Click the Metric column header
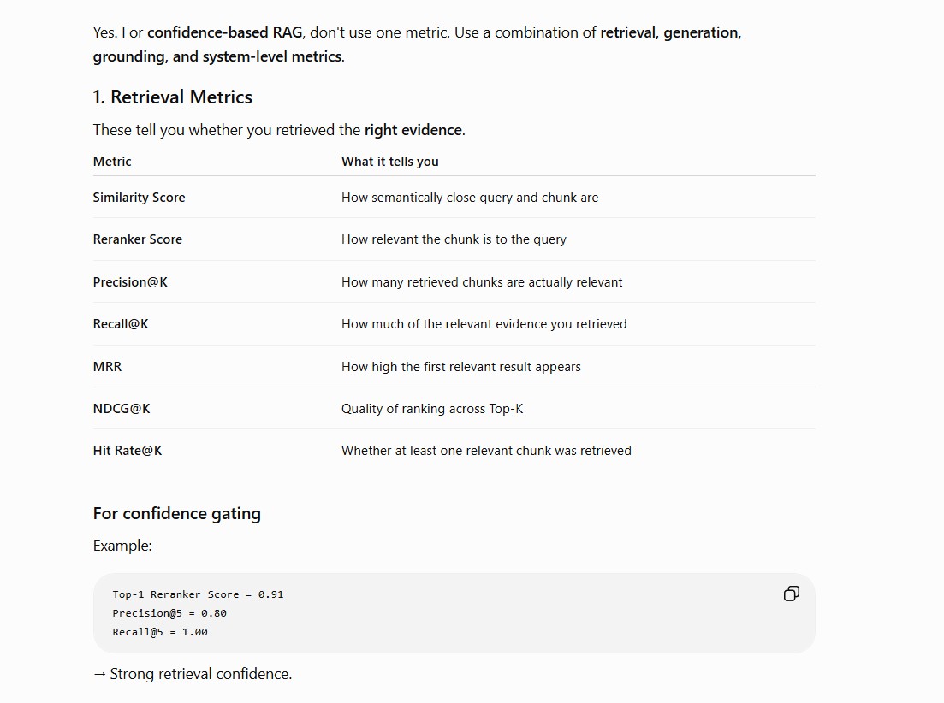The width and height of the screenshot is (944, 703). pos(112,161)
